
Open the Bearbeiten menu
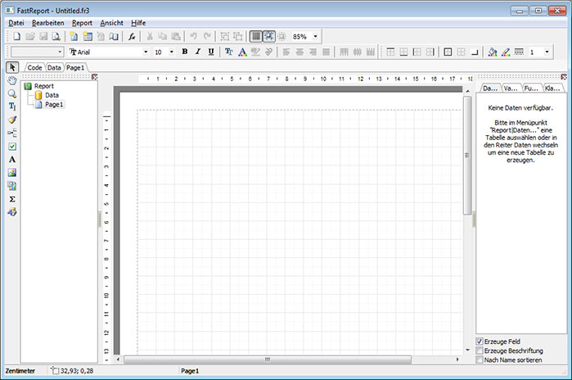pyautogui.click(x=47, y=23)
